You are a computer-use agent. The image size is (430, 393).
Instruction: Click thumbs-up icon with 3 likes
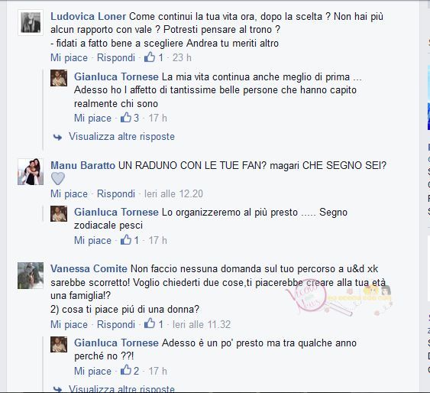click(126, 118)
